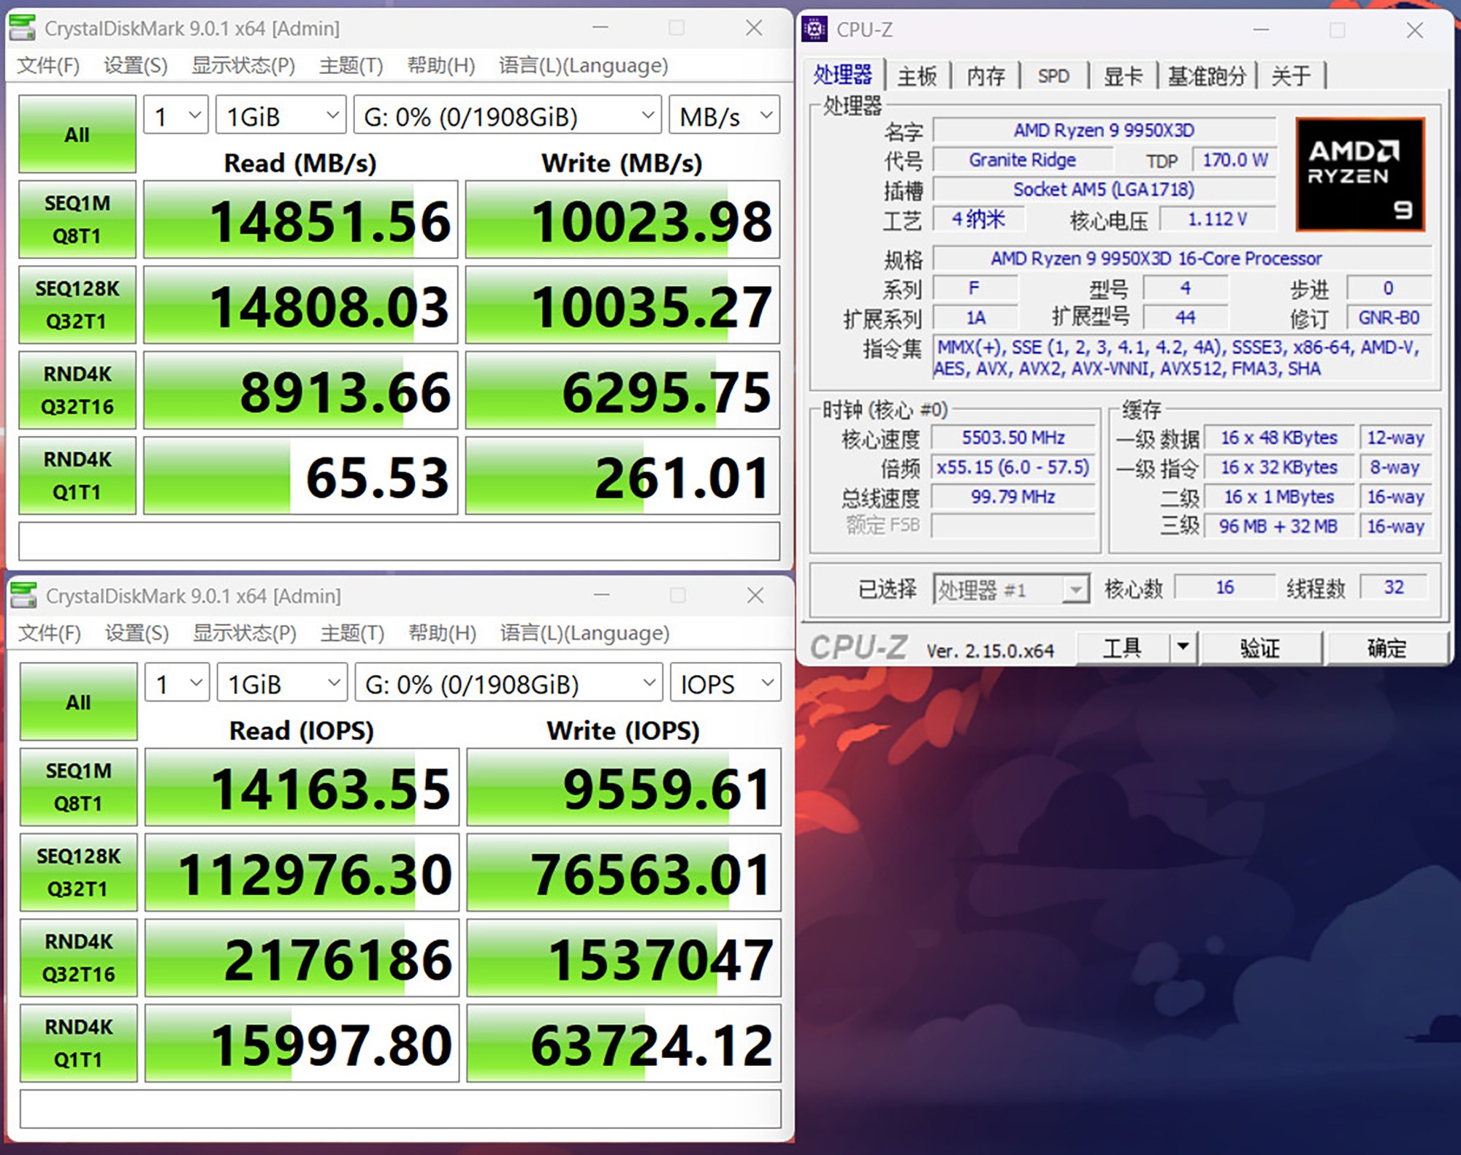Open the G: drive selector in the bottom window
1461x1155 pixels.
click(x=508, y=684)
